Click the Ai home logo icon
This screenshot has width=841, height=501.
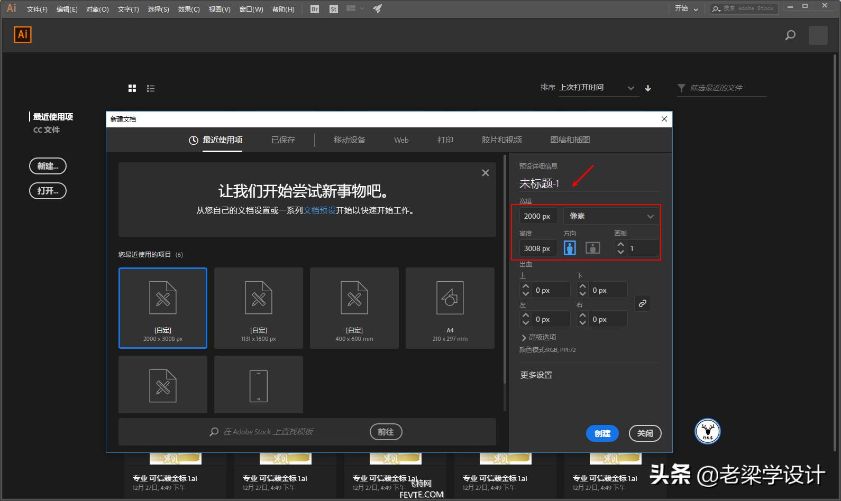coord(23,34)
